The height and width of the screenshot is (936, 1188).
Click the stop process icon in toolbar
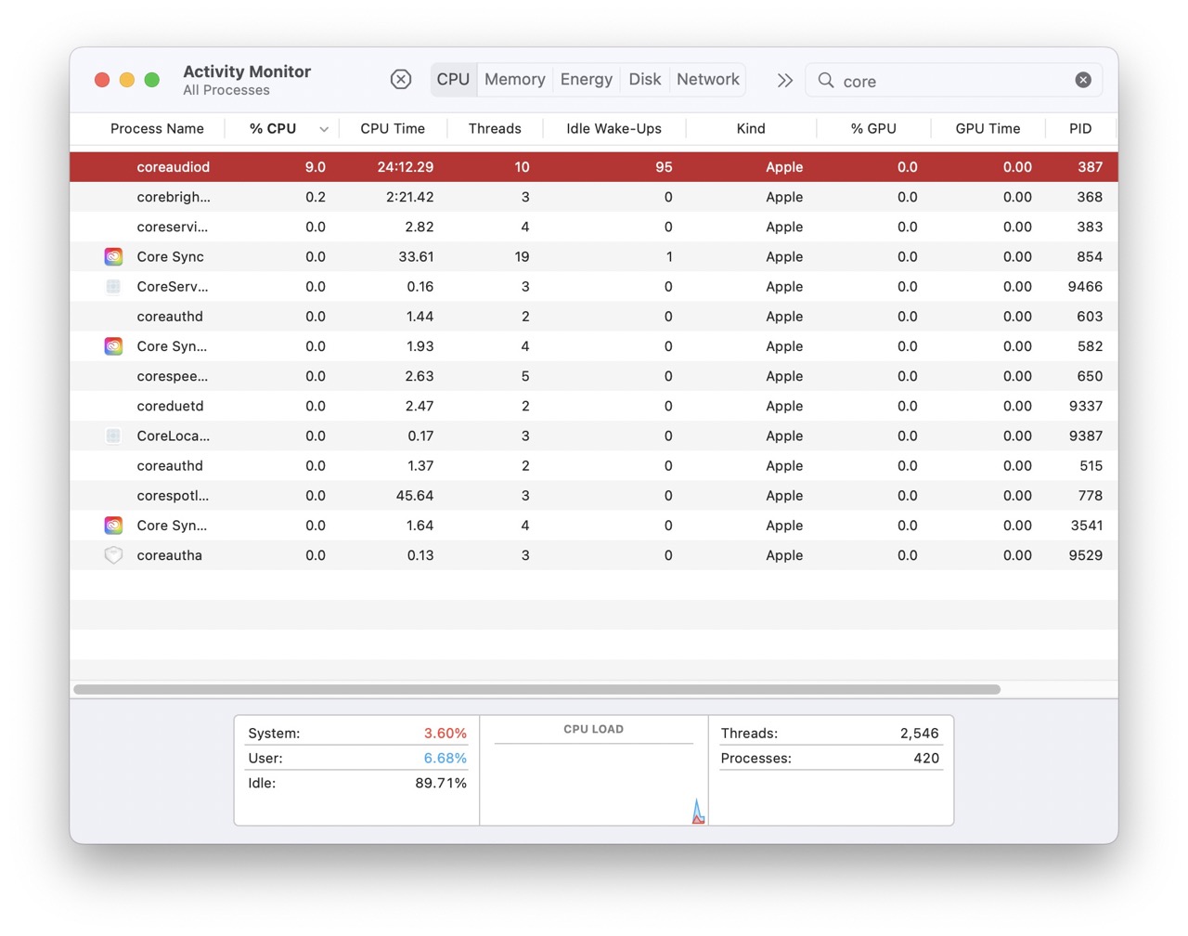(401, 80)
